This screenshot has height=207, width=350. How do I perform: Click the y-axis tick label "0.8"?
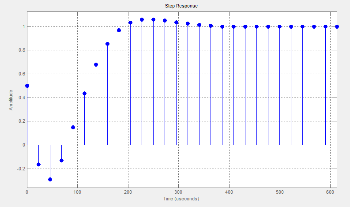(22, 50)
